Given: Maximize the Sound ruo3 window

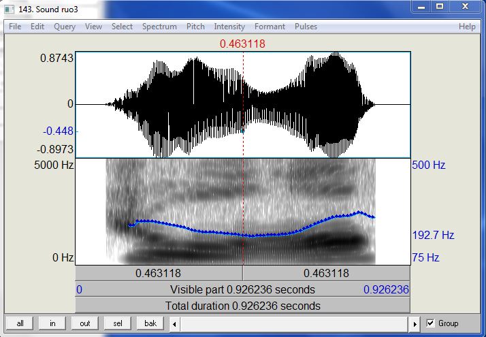Looking at the screenshot, I should [x=440, y=7].
